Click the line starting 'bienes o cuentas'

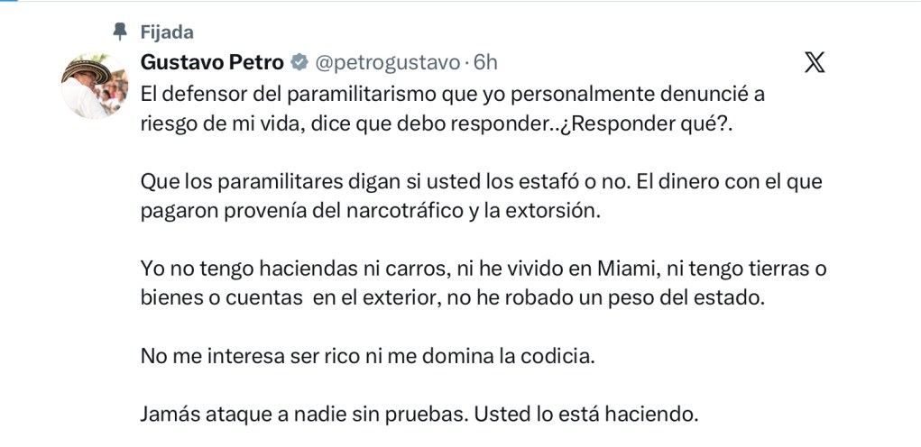click(452, 298)
